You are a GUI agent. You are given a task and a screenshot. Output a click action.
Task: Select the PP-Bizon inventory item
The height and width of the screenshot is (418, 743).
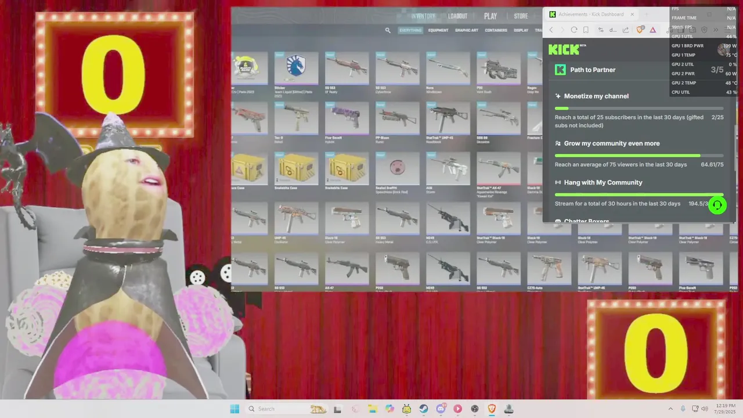point(397,118)
